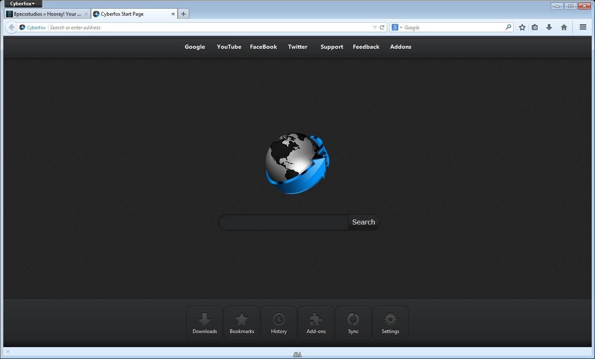The width and height of the screenshot is (595, 359).
Task: Click the start page search text box
Action: coord(283,222)
